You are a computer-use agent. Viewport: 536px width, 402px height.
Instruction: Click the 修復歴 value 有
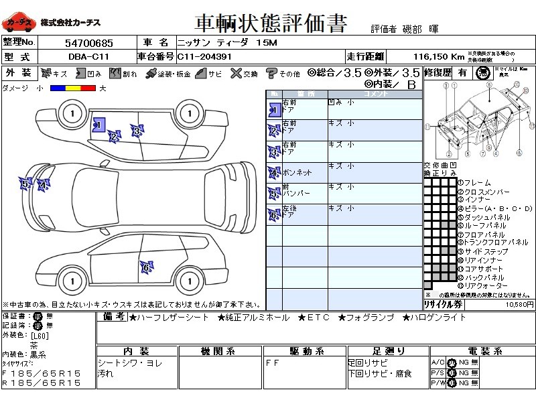tap(462, 73)
